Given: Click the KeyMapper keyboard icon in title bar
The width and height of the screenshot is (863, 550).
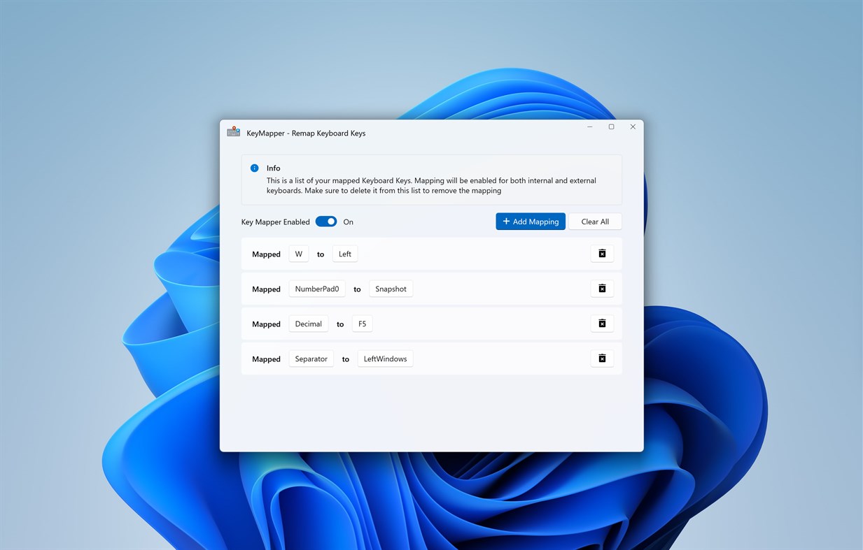Looking at the screenshot, I should pyautogui.click(x=233, y=131).
